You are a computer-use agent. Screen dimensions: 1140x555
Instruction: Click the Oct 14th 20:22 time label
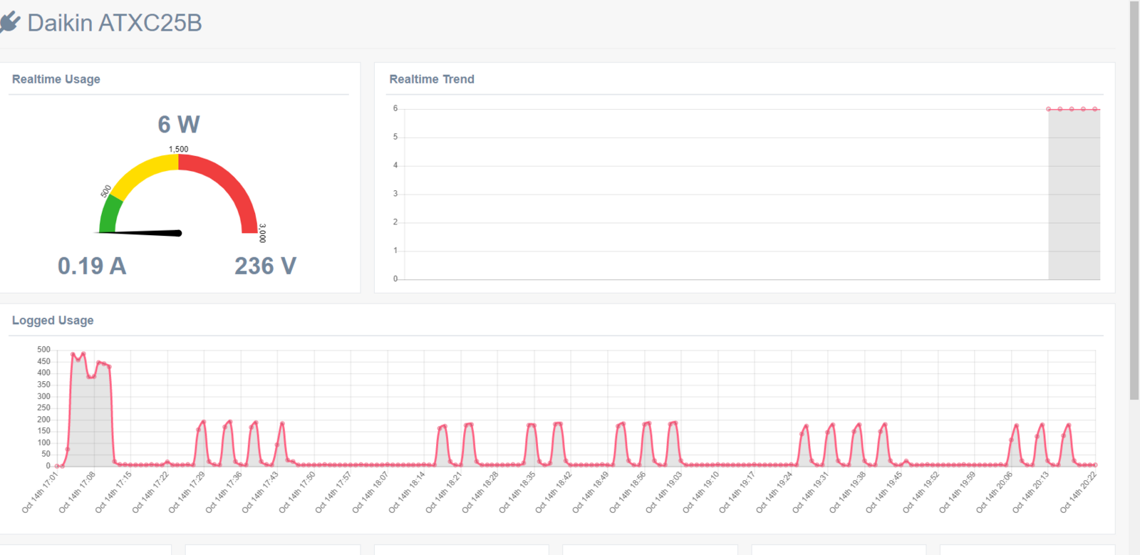1078,492
